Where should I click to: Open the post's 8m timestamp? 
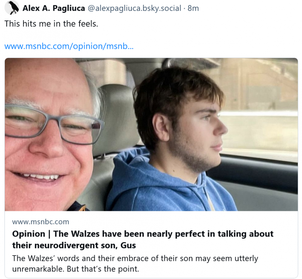coord(193,8)
